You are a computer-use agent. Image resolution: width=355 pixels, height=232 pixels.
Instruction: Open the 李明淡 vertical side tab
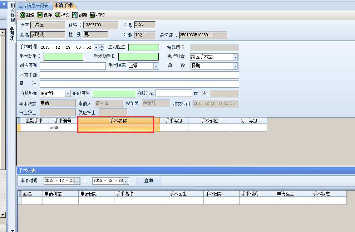point(12,34)
